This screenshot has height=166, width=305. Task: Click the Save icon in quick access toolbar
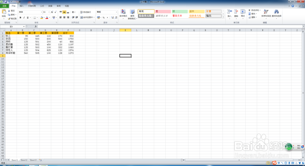(5, 2)
